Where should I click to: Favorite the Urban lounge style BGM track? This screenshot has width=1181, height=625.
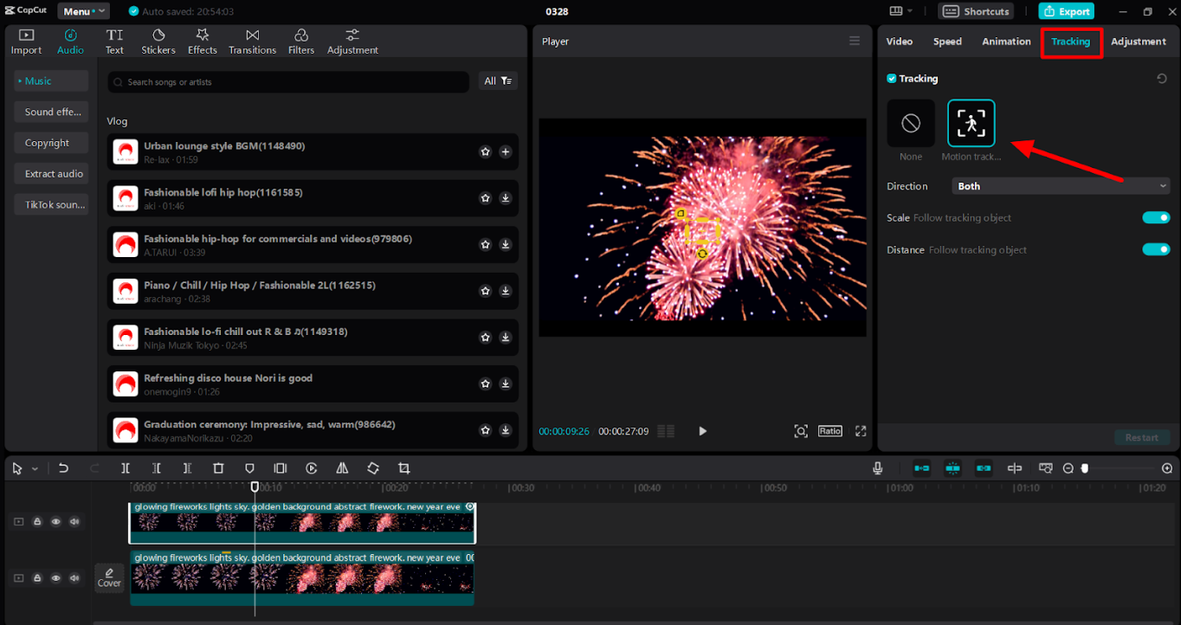coord(486,151)
